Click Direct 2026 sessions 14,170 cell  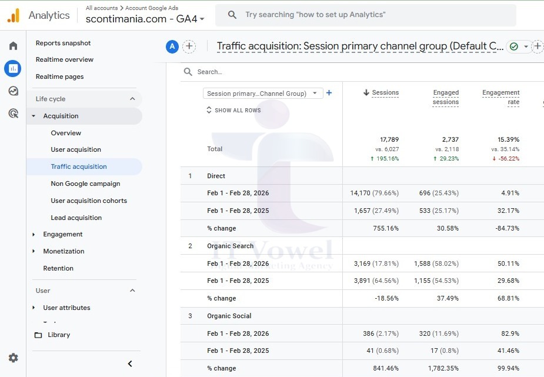point(375,193)
